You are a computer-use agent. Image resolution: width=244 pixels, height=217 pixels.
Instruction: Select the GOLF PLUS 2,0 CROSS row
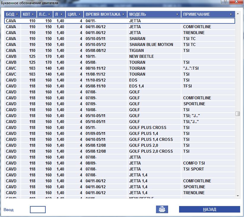pyautogui.click(x=119, y=151)
